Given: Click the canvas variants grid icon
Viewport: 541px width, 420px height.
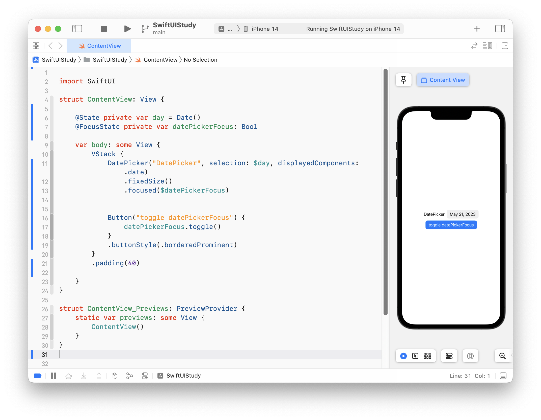Looking at the screenshot, I should tap(427, 356).
